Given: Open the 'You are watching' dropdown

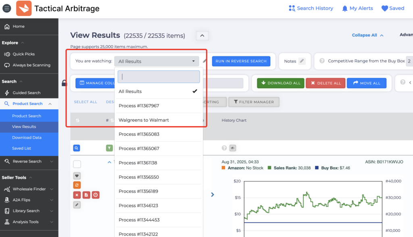Looking at the screenshot, I should (x=156, y=61).
